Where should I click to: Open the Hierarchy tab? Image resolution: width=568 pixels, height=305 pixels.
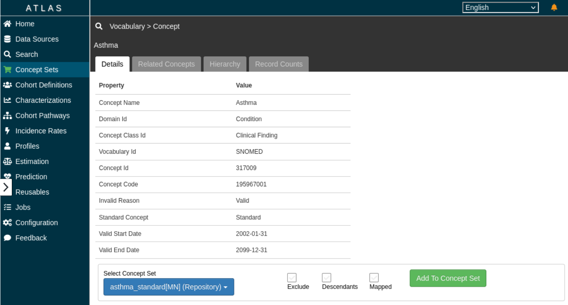click(225, 64)
